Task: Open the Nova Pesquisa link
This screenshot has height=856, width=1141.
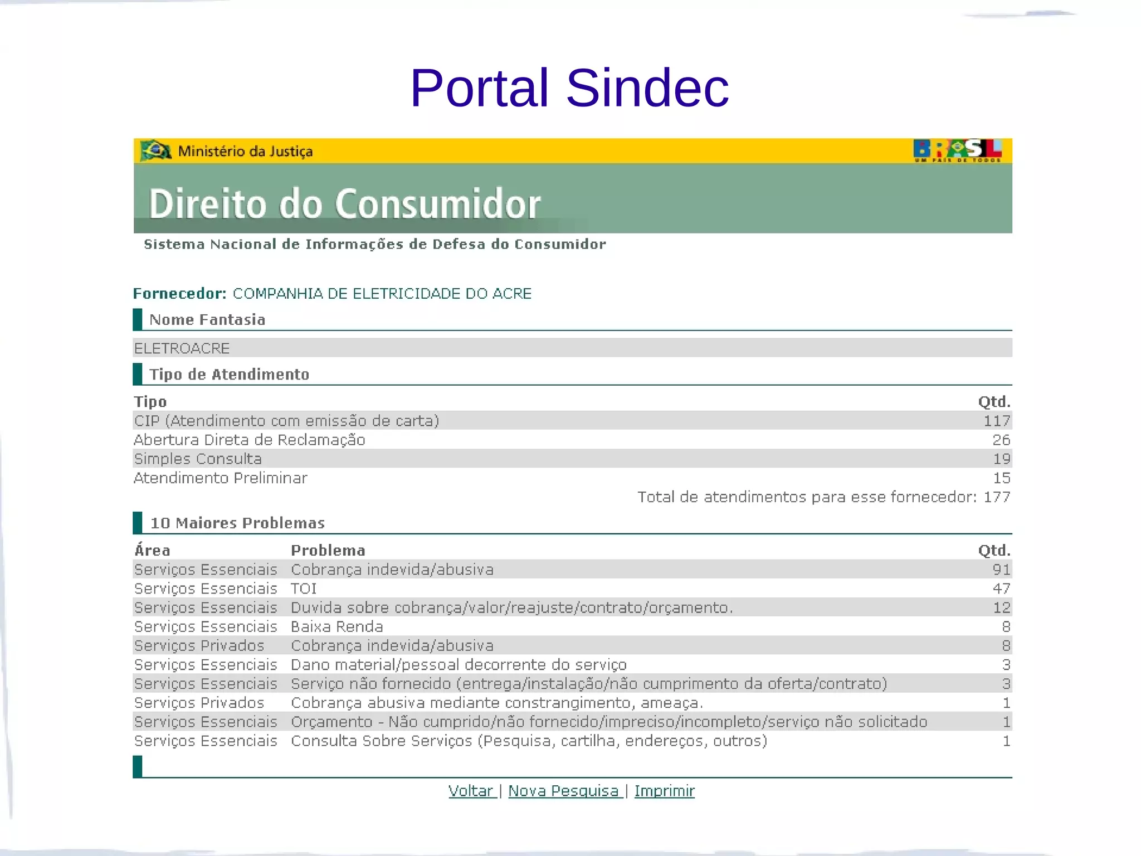Action: 565,791
